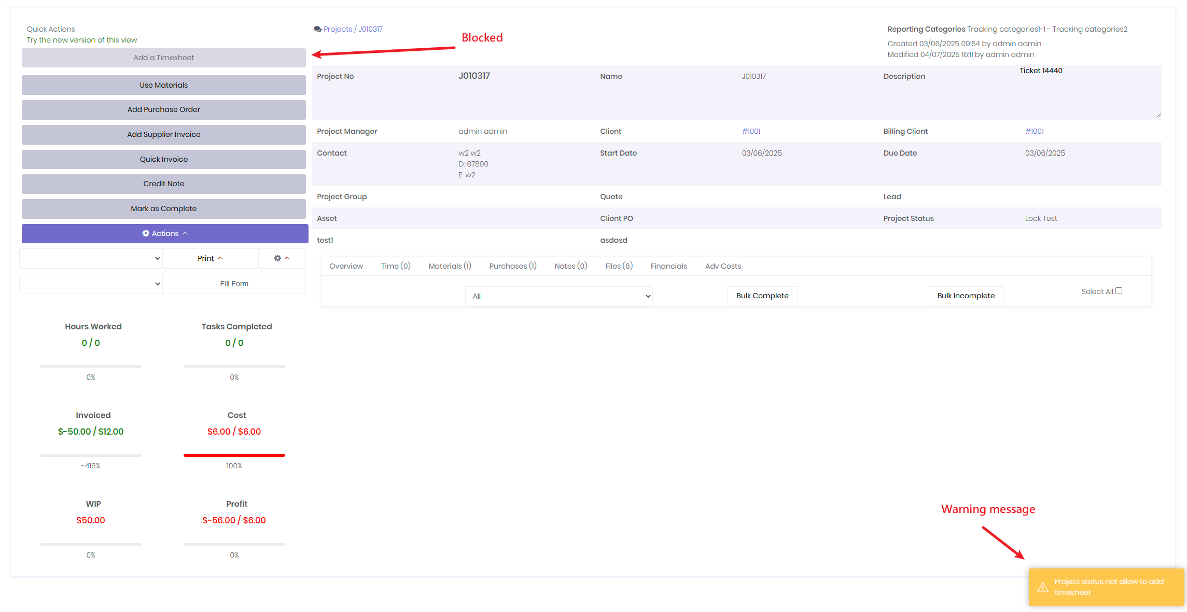The height and width of the screenshot is (612, 1187).
Task: Click the chat bubble icon beside Projects breadcrumb
Action: tap(317, 30)
